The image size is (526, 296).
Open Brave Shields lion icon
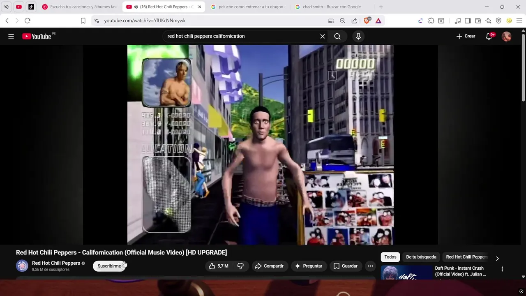[x=367, y=21]
